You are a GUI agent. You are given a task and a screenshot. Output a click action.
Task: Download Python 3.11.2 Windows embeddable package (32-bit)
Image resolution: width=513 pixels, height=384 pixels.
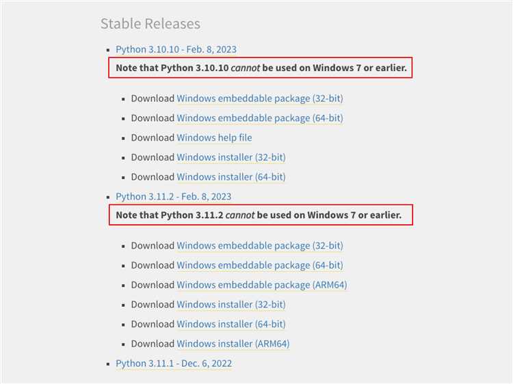tap(260, 245)
